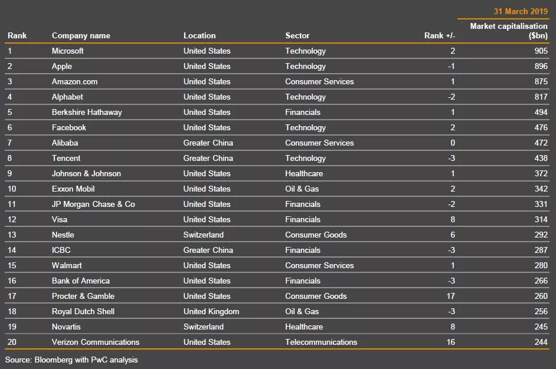Select the 'Tencent' company cell
This screenshot has height=369, width=556.
[66, 158]
